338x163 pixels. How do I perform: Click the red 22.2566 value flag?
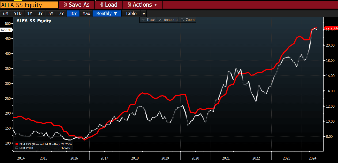(331, 28)
